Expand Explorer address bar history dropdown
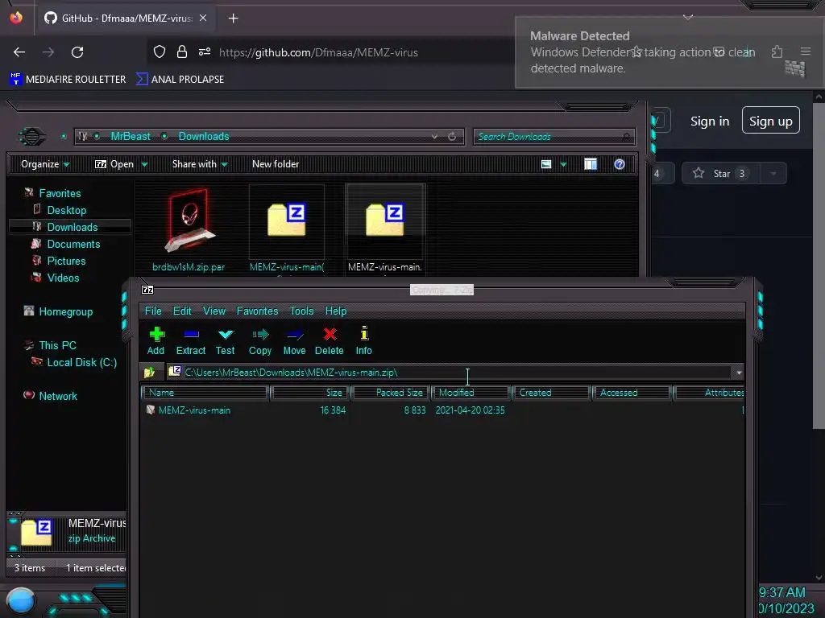 [x=434, y=137]
